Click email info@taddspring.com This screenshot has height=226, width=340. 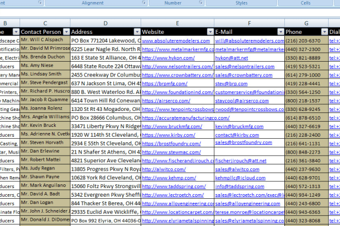coord(240,186)
